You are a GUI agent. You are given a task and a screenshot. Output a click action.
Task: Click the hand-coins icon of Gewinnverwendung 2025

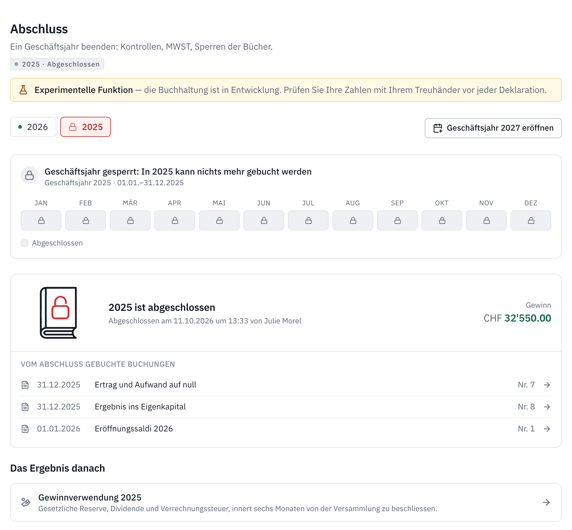[x=26, y=502]
